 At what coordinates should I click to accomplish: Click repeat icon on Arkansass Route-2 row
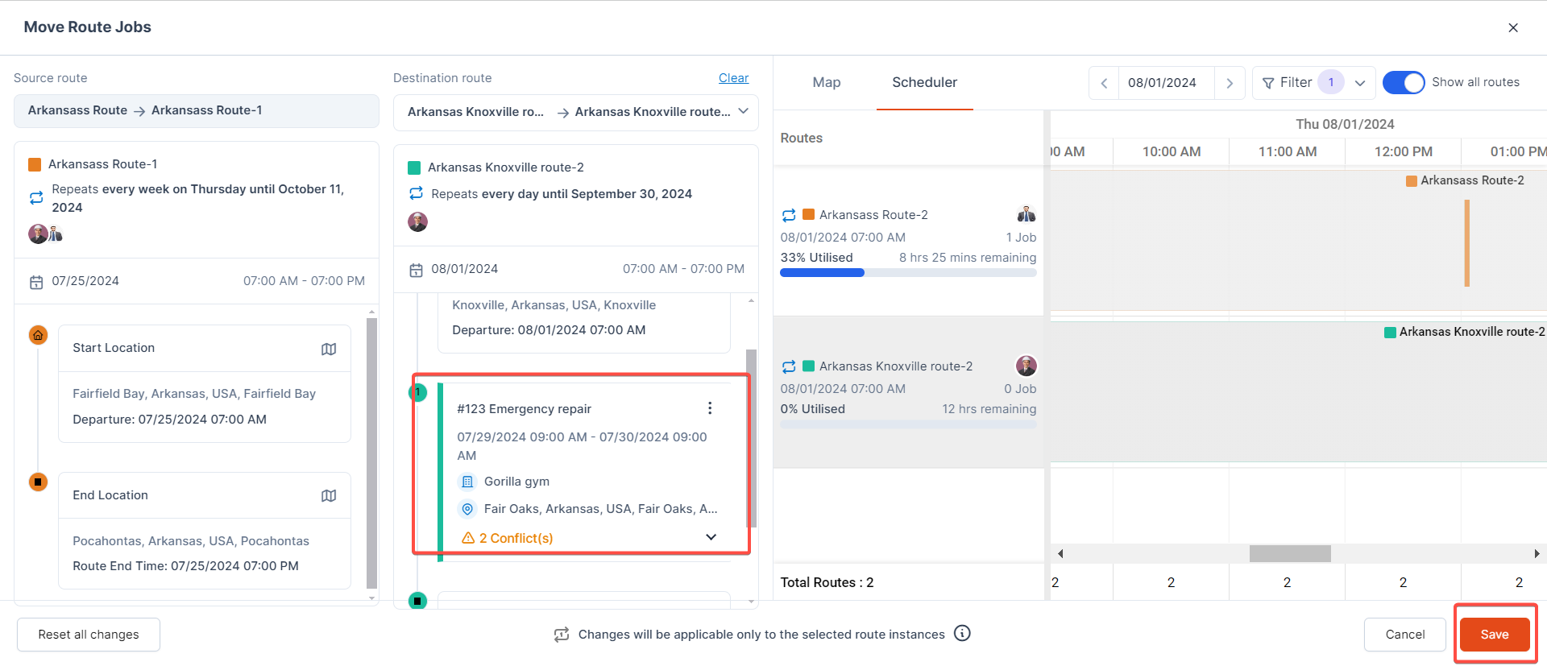(x=789, y=215)
